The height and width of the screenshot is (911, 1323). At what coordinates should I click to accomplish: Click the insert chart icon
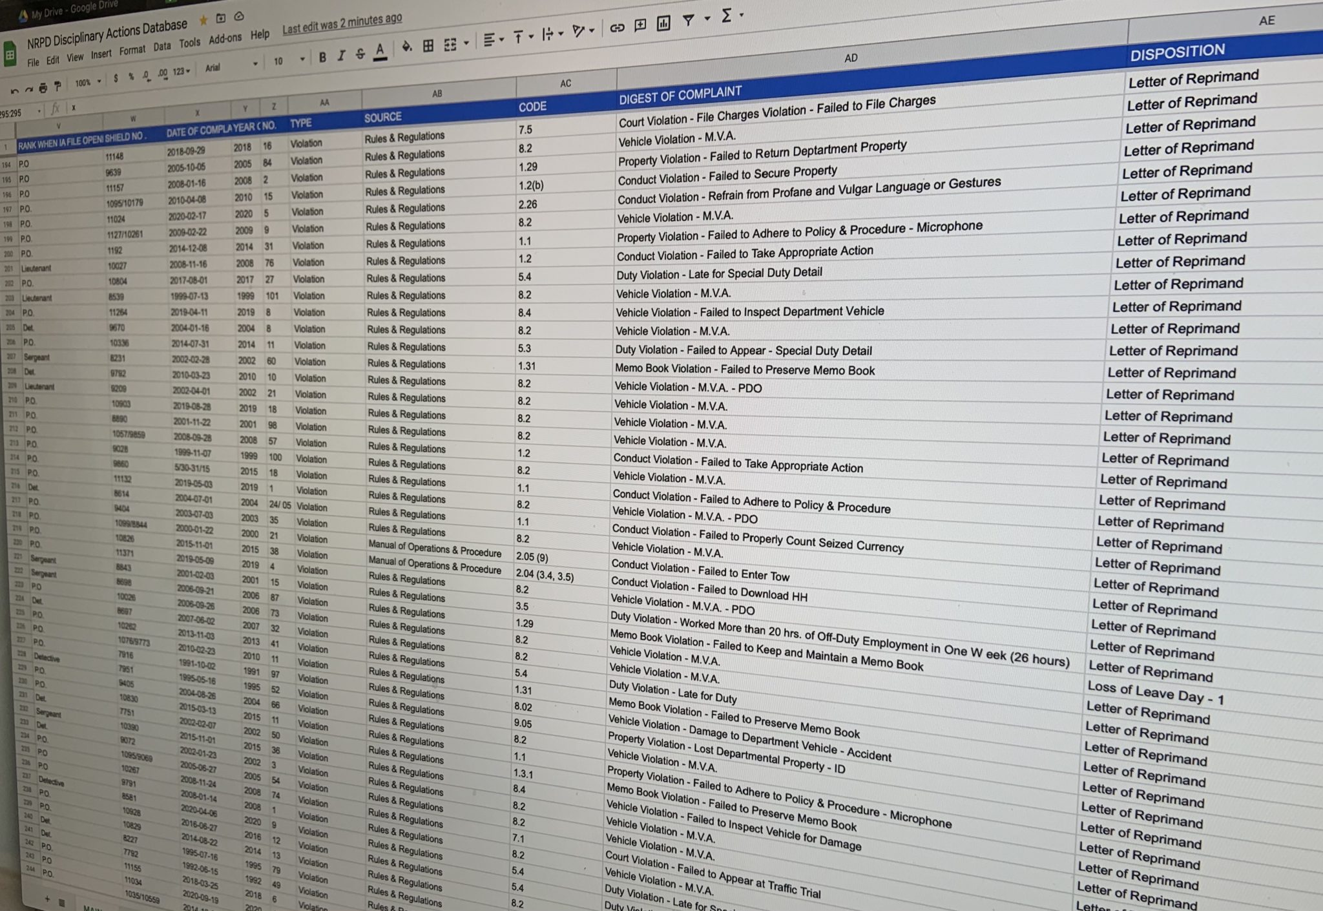click(663, 24)
